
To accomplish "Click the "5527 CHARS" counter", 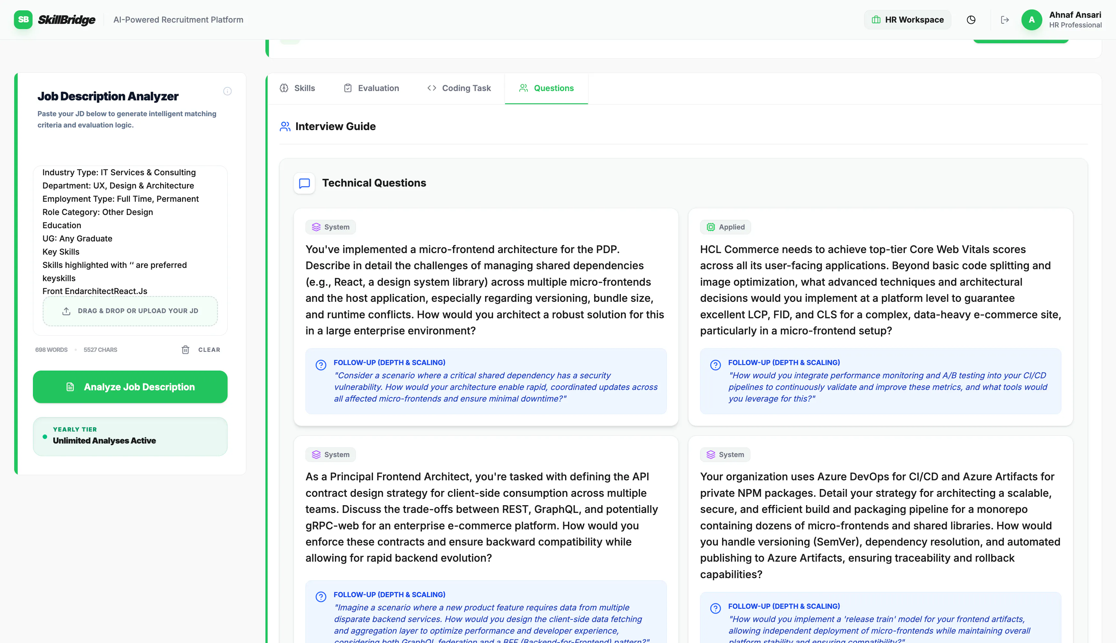I will [100, 350].
